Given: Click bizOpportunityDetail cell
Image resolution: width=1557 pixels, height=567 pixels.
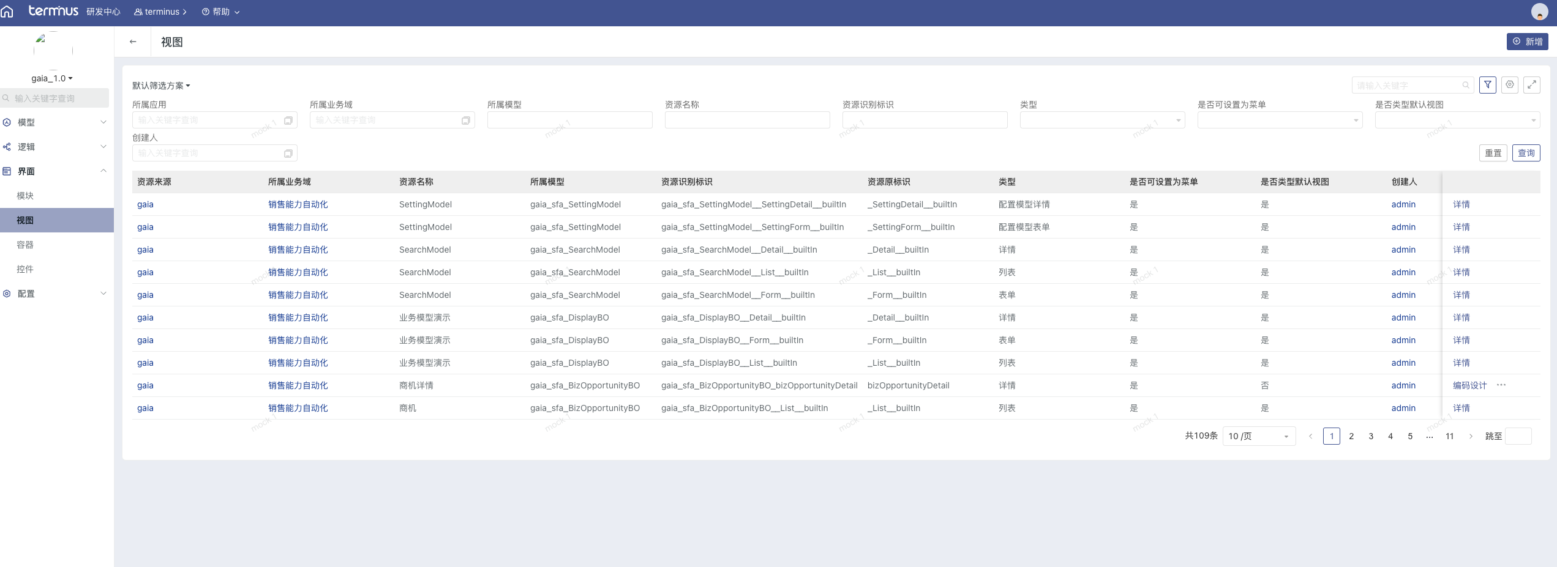Looking at the screenshot, I should (x=908, y=385).
